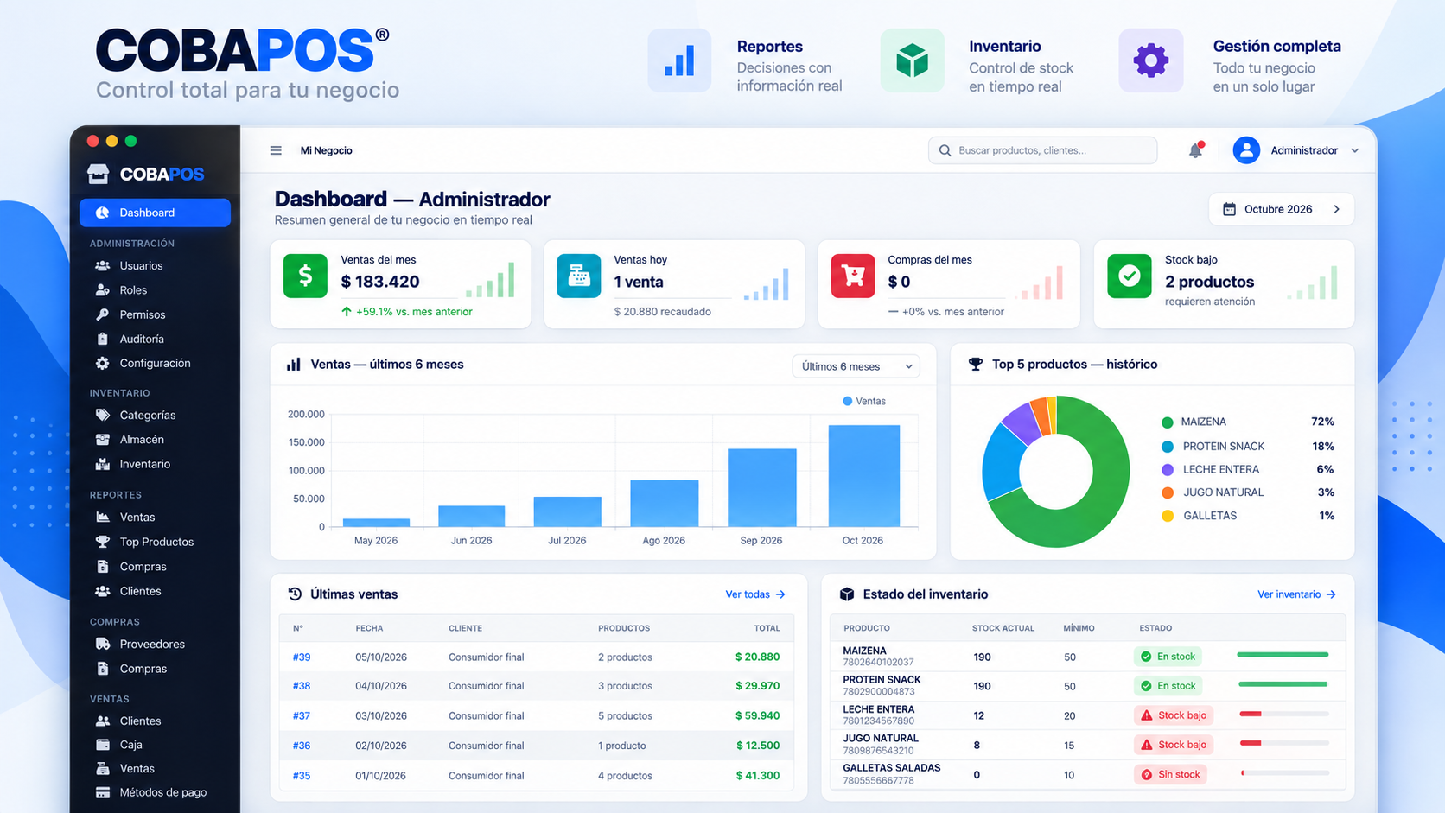Click the green MAIZENA legend swatch
Viewport: 1445px width, 813px height.
pos(1168,422)
